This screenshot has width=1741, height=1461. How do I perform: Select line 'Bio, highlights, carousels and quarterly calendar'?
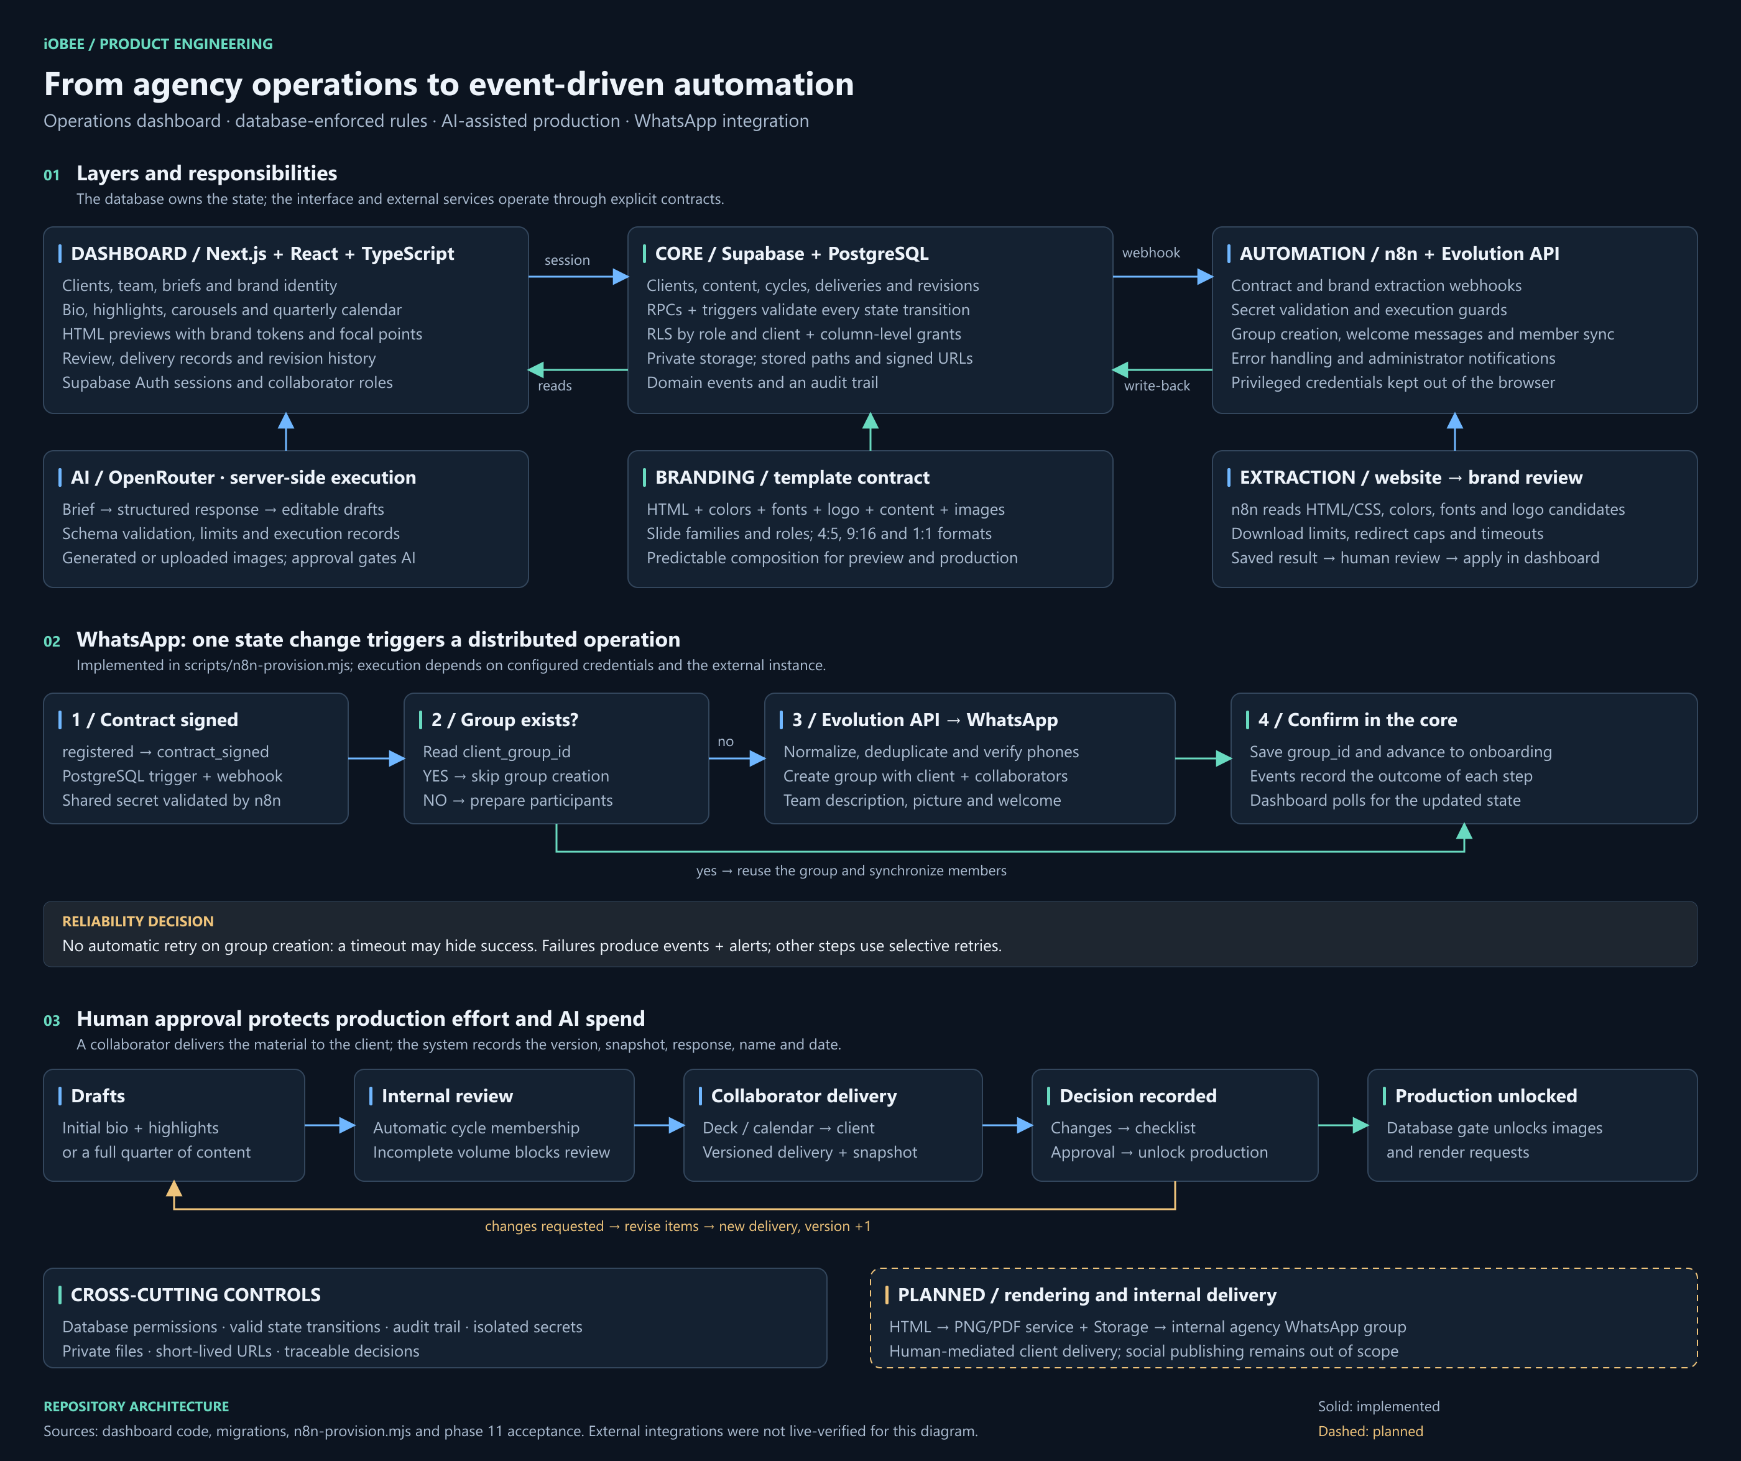pos(231,309)
